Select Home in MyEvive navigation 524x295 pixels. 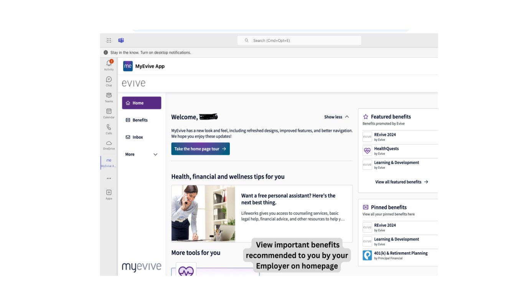[142, 103]
